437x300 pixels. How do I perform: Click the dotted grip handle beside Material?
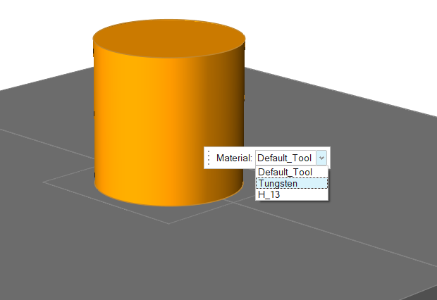tap(209, 158)
